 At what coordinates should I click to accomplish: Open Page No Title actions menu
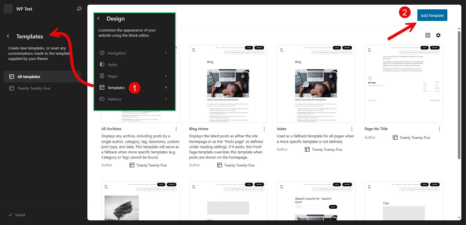pos(439,129)
